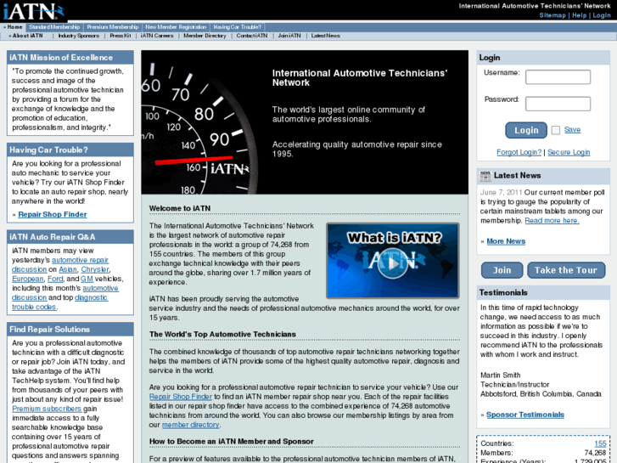Open iATN Careers submenu item
The height and width of the screenshot is (463, 617).
[157, 36]
